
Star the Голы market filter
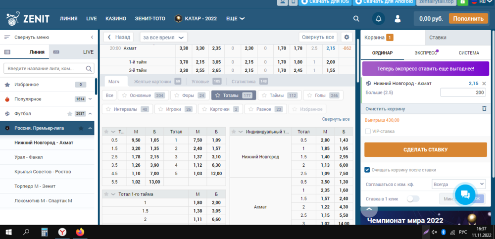point(309,95)
